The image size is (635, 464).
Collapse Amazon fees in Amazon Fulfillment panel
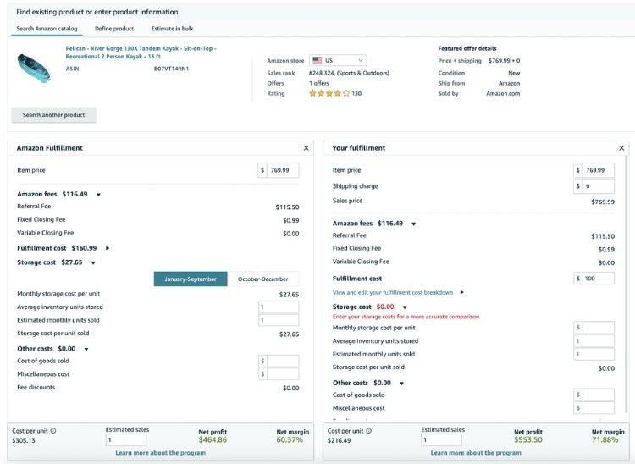[x=98, y=195]
